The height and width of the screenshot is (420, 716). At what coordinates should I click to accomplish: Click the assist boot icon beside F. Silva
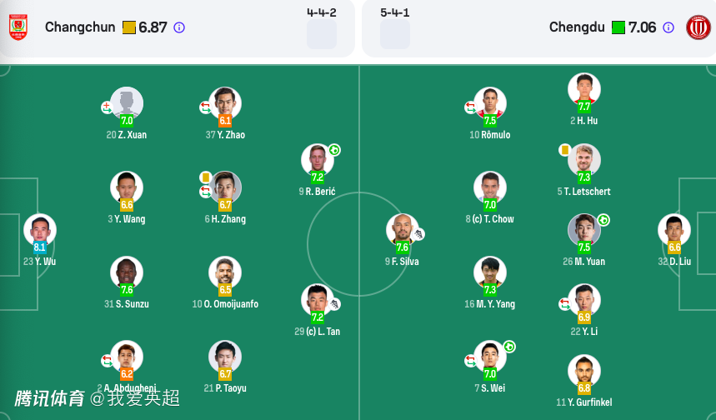pyautogui.click(x=419, y=234)
